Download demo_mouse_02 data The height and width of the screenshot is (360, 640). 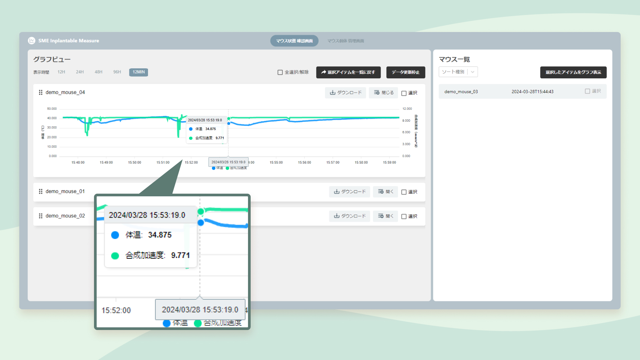pyautogui.click(x=349, y=216)
